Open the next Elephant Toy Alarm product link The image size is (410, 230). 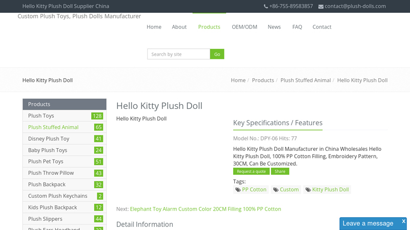205,209
